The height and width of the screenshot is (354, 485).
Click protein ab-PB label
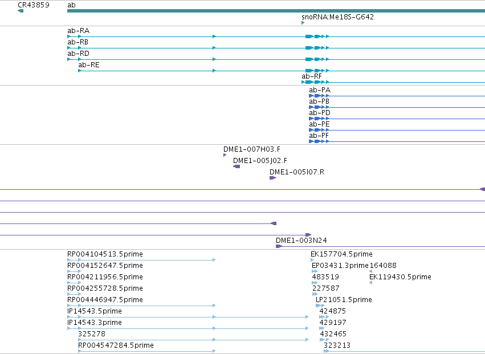tap(319, 101)
